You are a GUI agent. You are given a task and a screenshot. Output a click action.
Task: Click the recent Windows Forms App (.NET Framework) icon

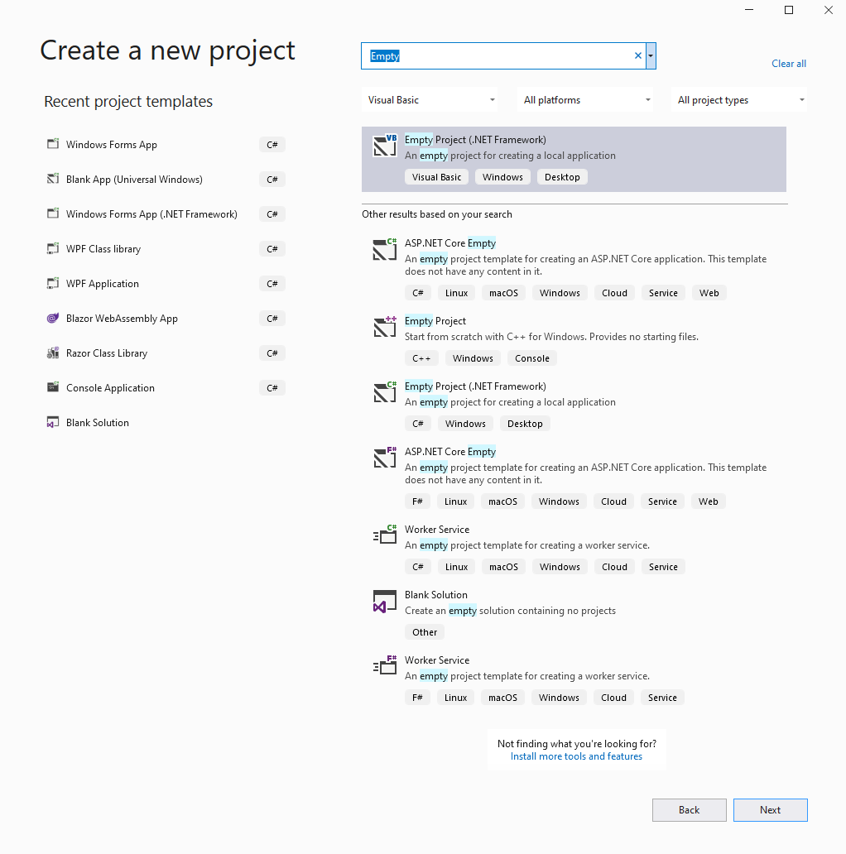pyautogui.click(x=53, y=214)
